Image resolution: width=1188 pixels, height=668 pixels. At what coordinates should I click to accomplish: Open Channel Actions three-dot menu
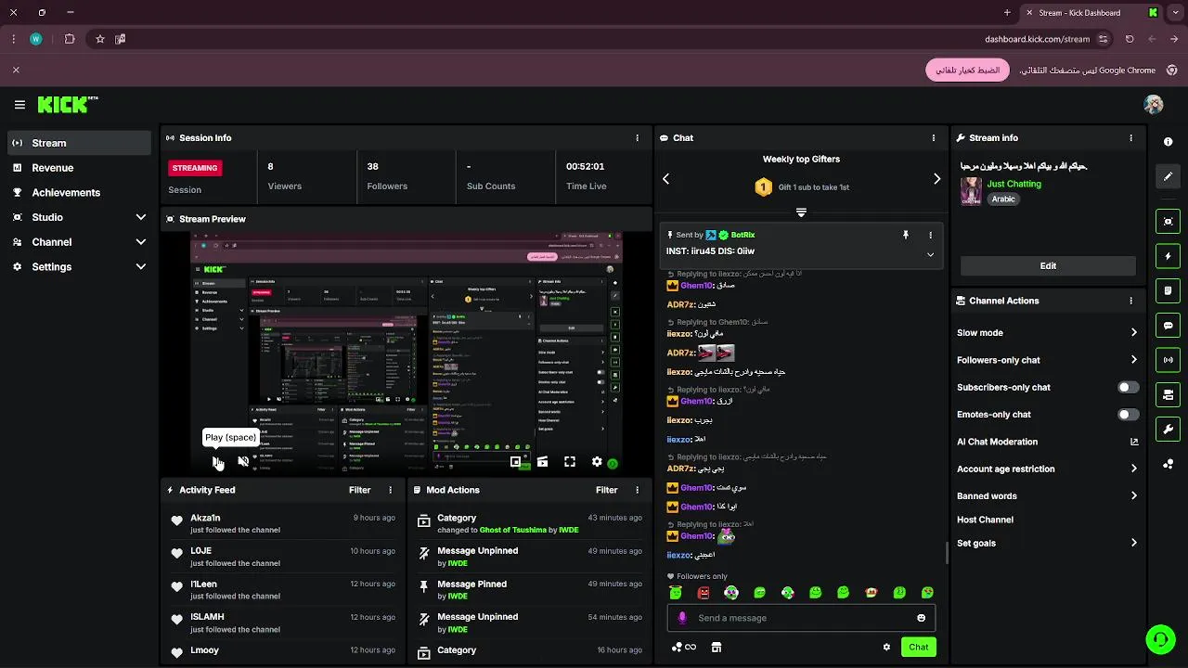[1130, 301]
